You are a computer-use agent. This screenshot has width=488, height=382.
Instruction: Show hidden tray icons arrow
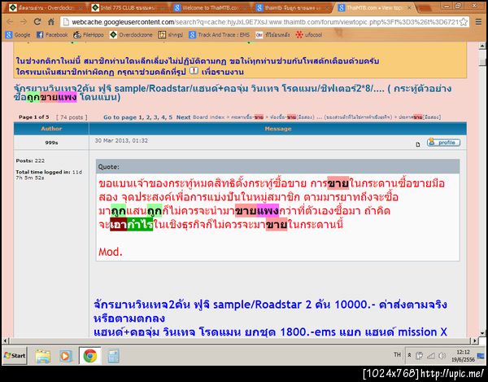(x=410, y=355)
